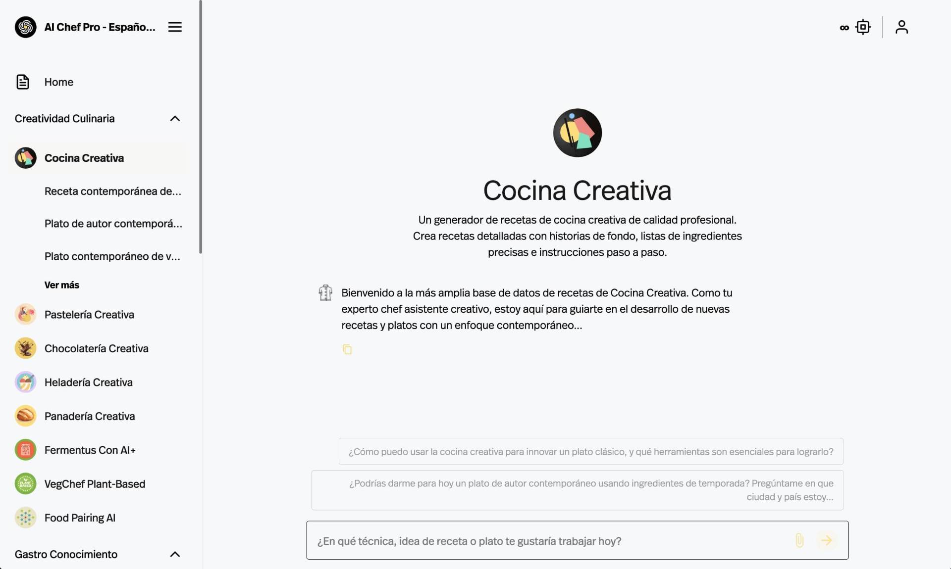951x569 pixels.
Task: Open chat Receta contemporánea de...
Action: (113, 191)
